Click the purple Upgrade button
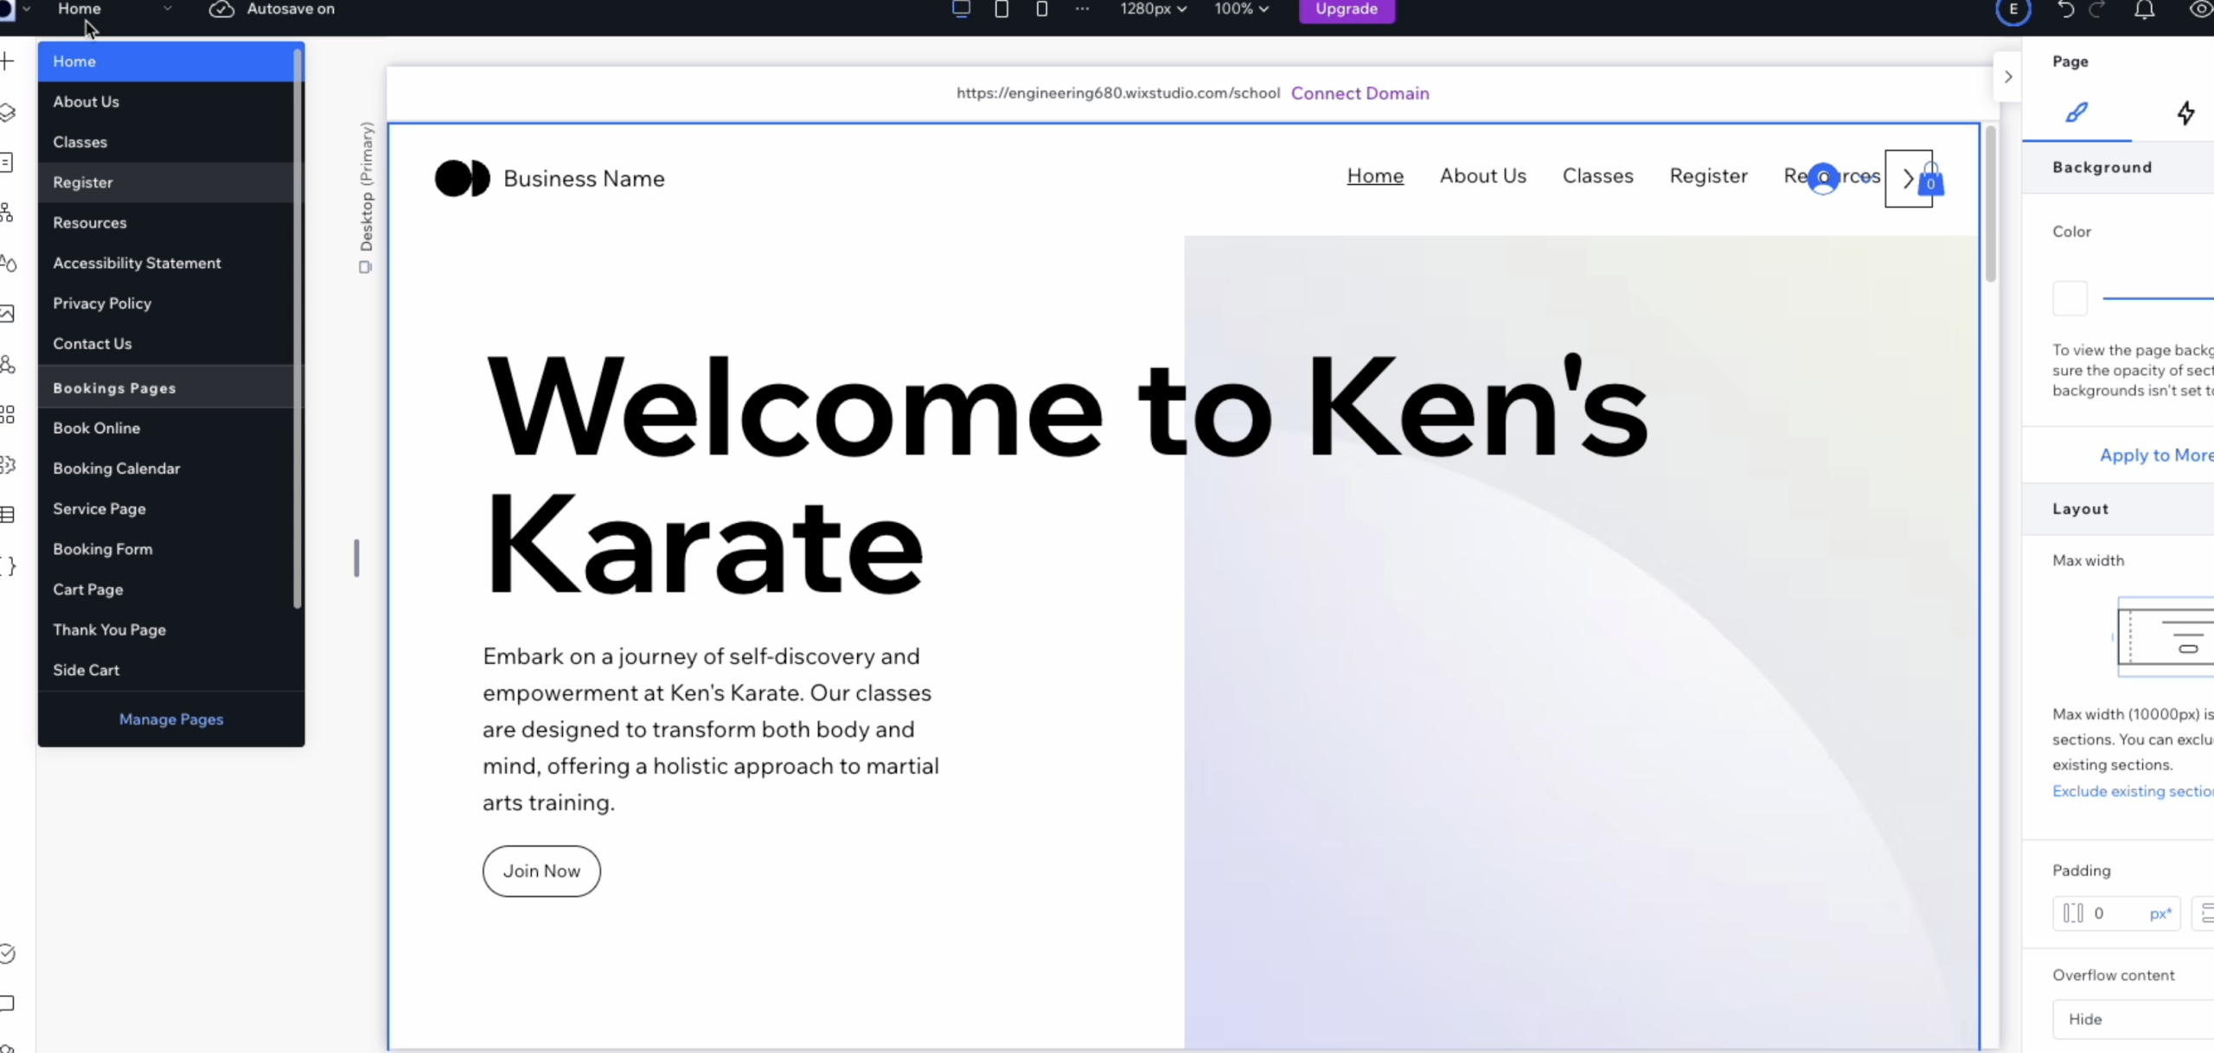Screen dimensions: 2214x1053 (x=1347, y=10)
